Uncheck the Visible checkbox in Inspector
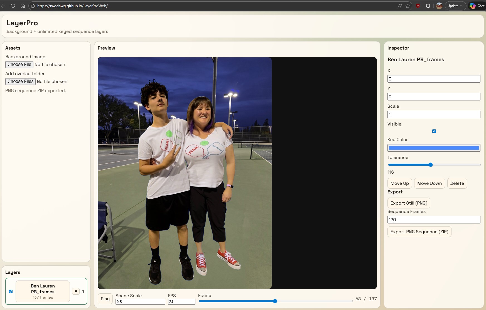 click(434, 131)
